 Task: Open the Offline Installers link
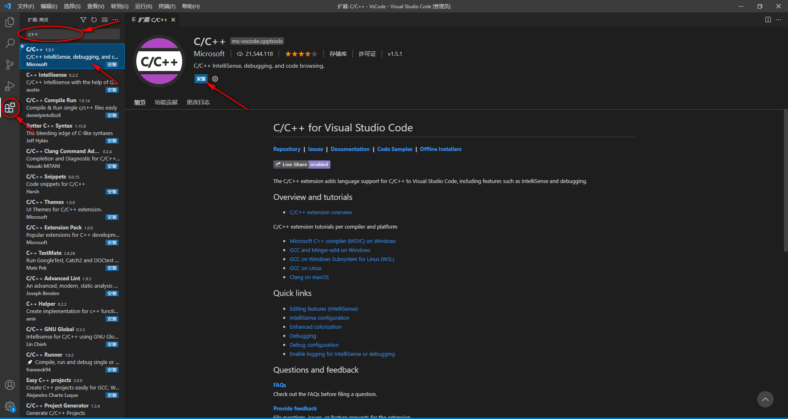(x=440, y=149)
